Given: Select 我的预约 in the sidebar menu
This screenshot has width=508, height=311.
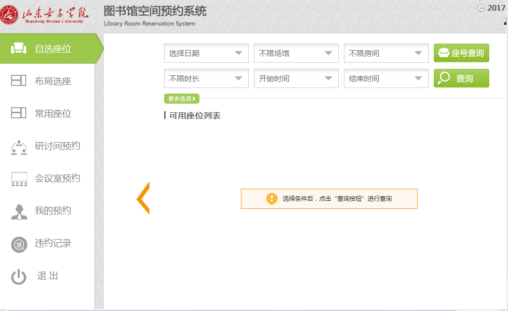Looking at the screenshot, I should (53, 211).
